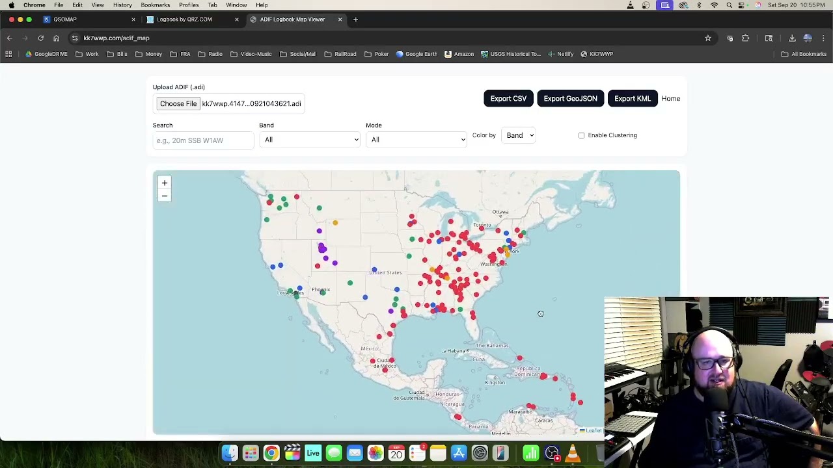This screenshot has height=468, width=833.
Task: Open the Chrome three-dot menu
Action: click(x=823, y=38)
